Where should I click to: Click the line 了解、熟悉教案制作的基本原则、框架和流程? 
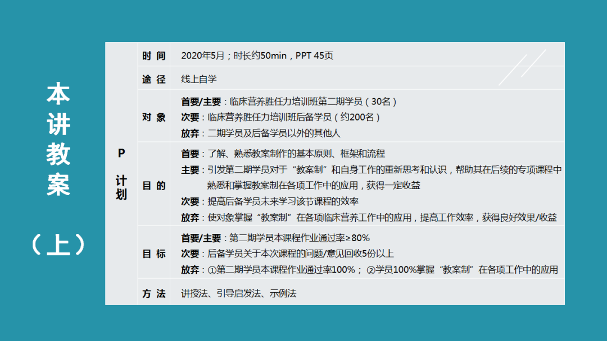click(x=283, y=154)
